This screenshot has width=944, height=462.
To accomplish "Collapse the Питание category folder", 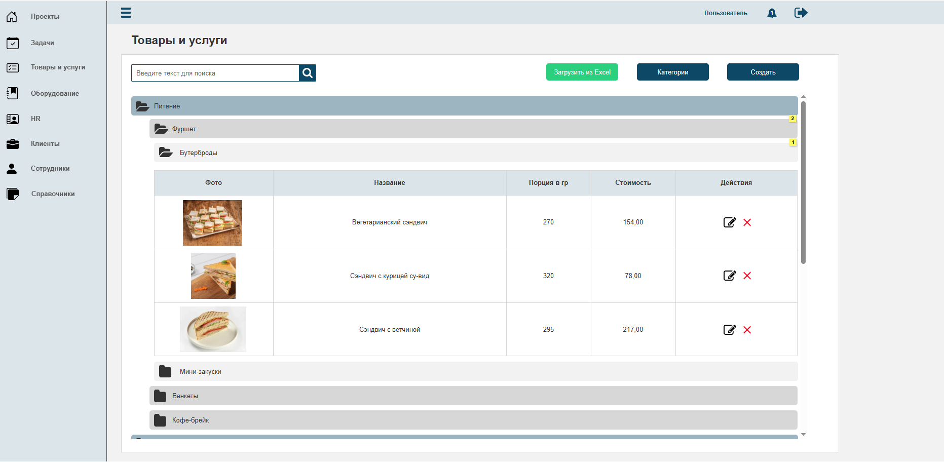I will 464,106.
